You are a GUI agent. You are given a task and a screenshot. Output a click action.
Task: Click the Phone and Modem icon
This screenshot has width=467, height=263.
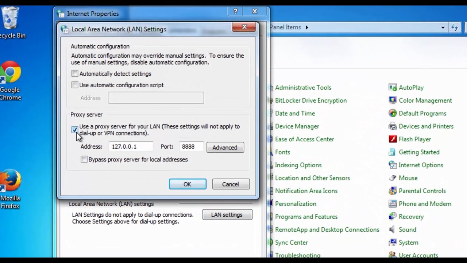point(393,204)
